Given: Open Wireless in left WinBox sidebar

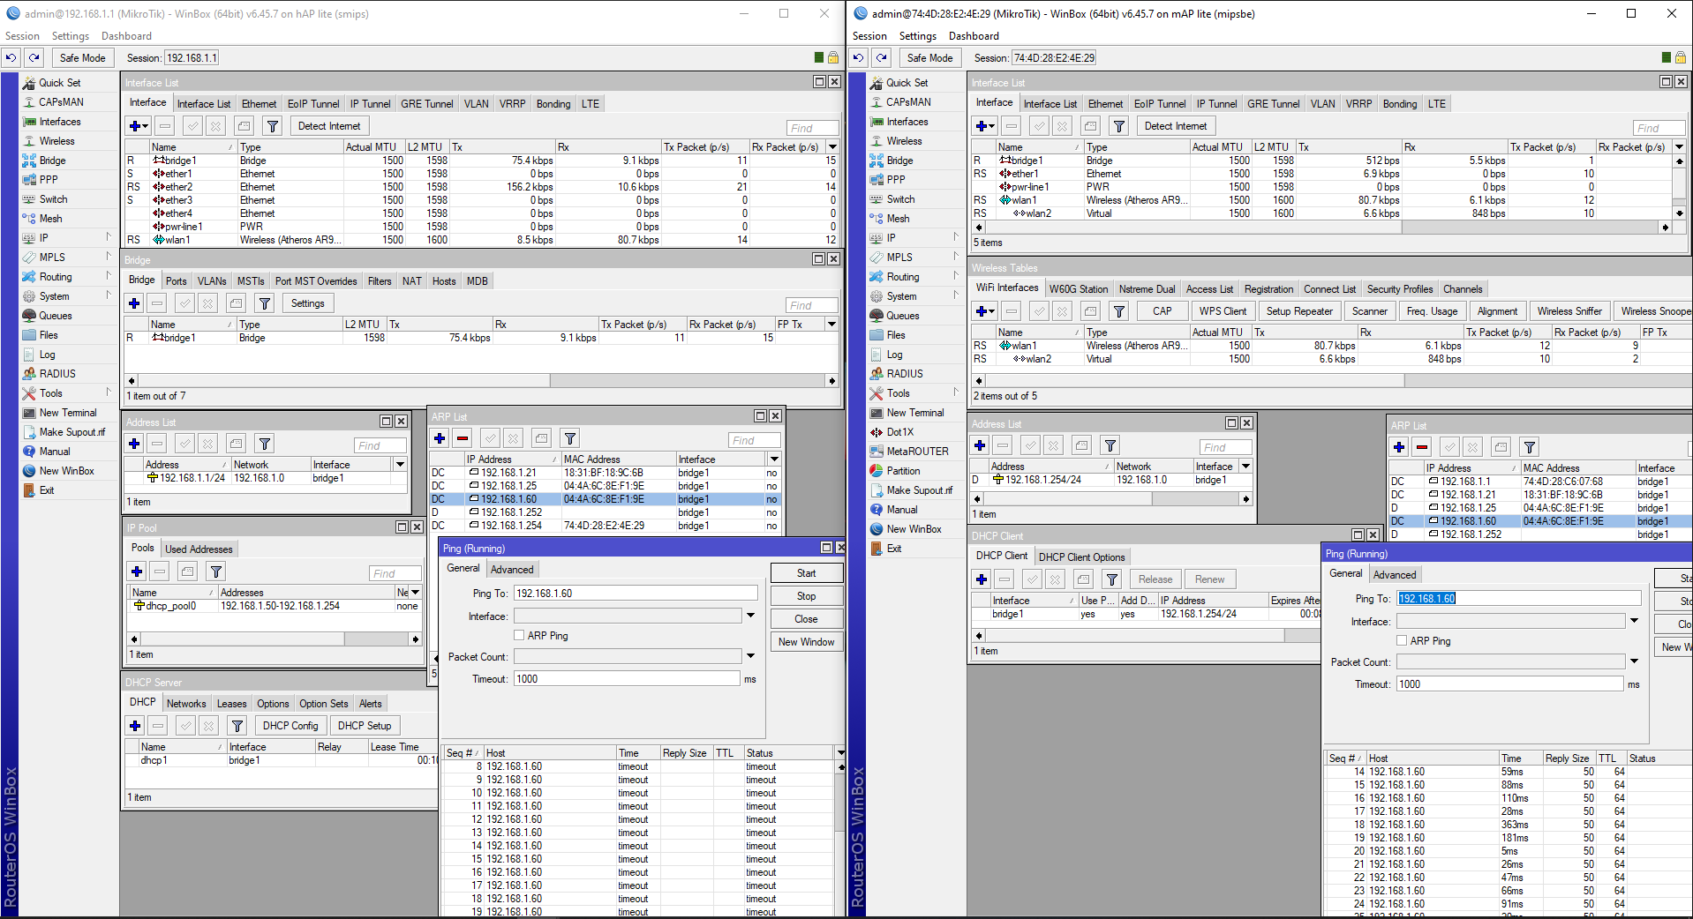Looking at the screenshot, I should [56, 141].
